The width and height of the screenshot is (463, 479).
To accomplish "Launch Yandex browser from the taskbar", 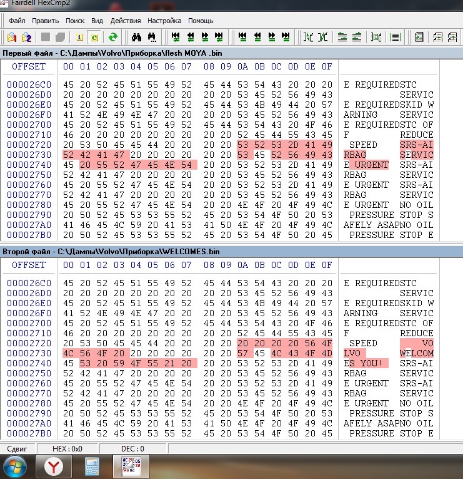I will tap(54, 466).
